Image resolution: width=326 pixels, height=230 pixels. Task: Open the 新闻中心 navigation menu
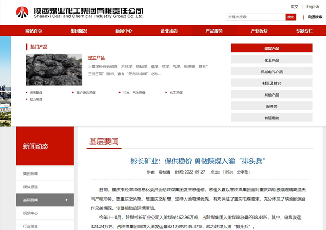[124, 31]
